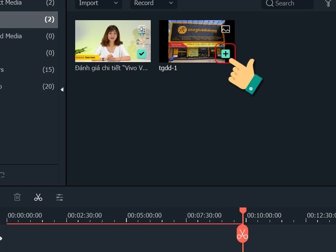
Task: Open the filter funnel icon
Action: click(328, 4)
